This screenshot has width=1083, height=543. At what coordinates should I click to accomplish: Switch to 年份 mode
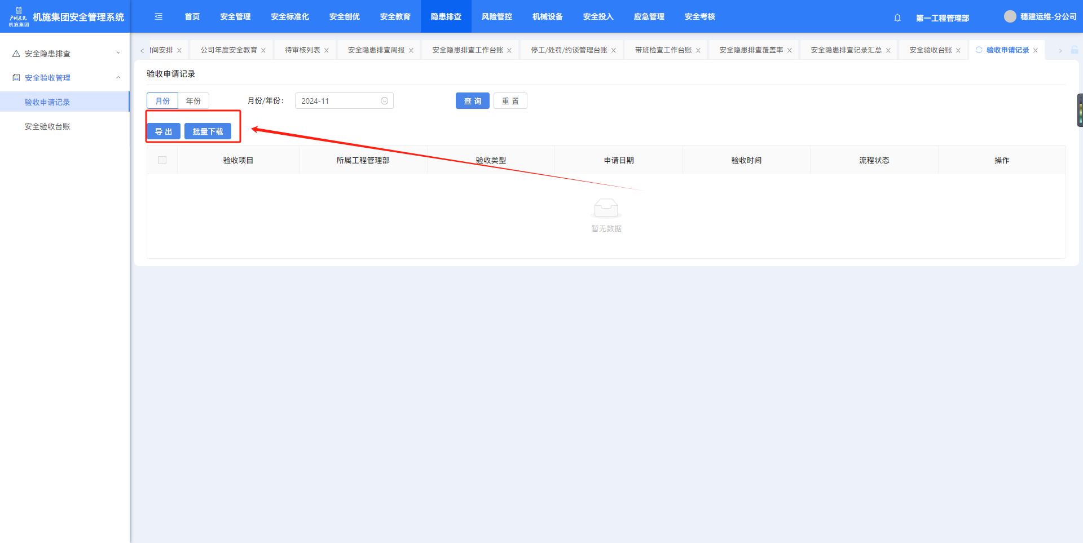[x=193, y=101]
